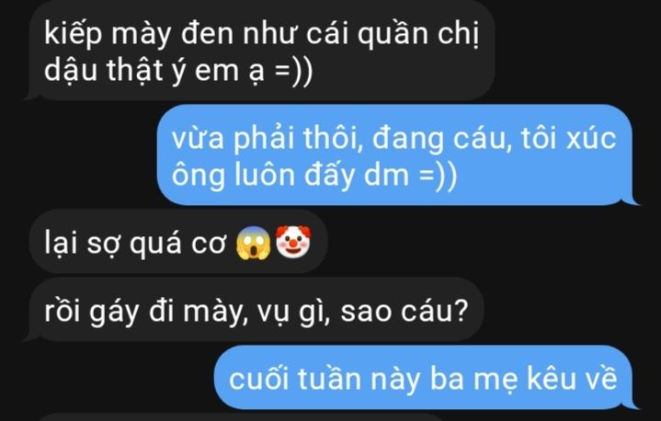661x421 pixels.
Task: Tap the clown face emoji
Action: [293, 242]
